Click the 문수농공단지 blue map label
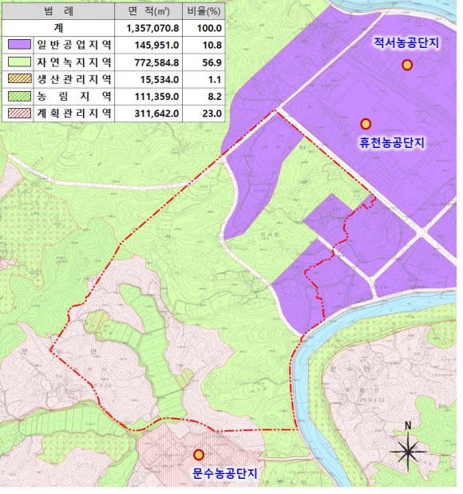The width and height of the screenshot is (463, 494). (x=225, y=473)
